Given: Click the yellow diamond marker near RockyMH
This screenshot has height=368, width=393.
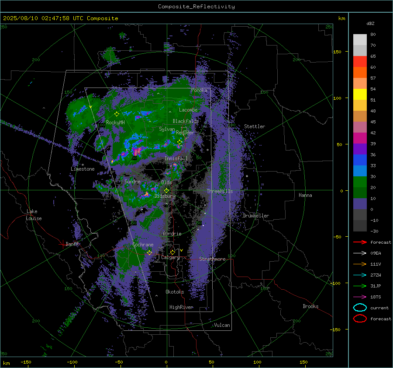Looking at the screenshot, I should coord(117,114).
